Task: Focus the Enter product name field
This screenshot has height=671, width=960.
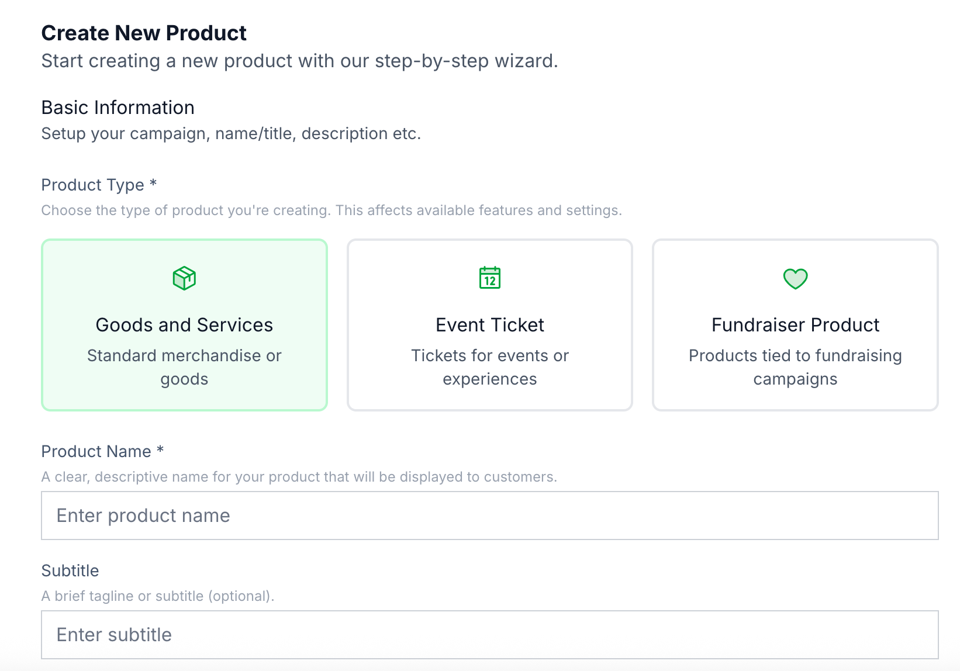Action: [x=489, y=516]
